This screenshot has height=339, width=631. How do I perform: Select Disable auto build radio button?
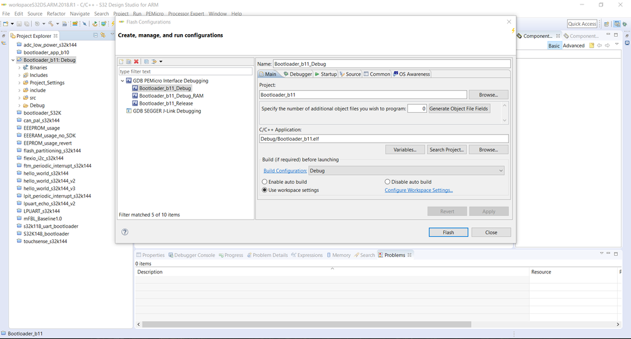pyautogui.click(x=387, y=182)
